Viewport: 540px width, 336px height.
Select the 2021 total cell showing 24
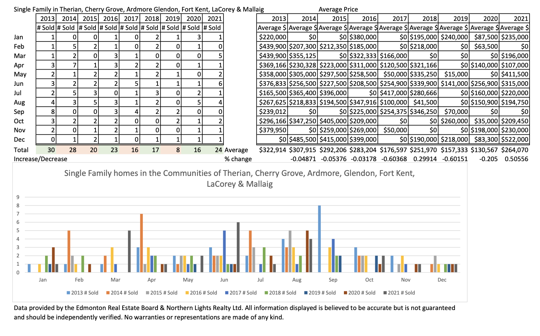tap(213, 150)
